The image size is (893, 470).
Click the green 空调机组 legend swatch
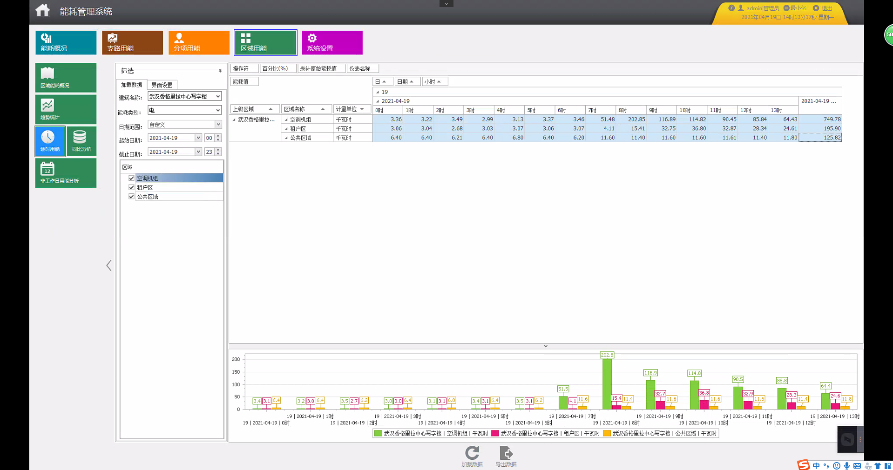pyautogui.click(x=378, y=433)
